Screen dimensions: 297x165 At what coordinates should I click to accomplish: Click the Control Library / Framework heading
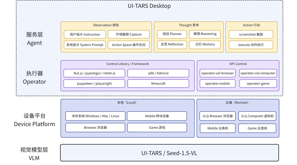[x=127, y=64]
